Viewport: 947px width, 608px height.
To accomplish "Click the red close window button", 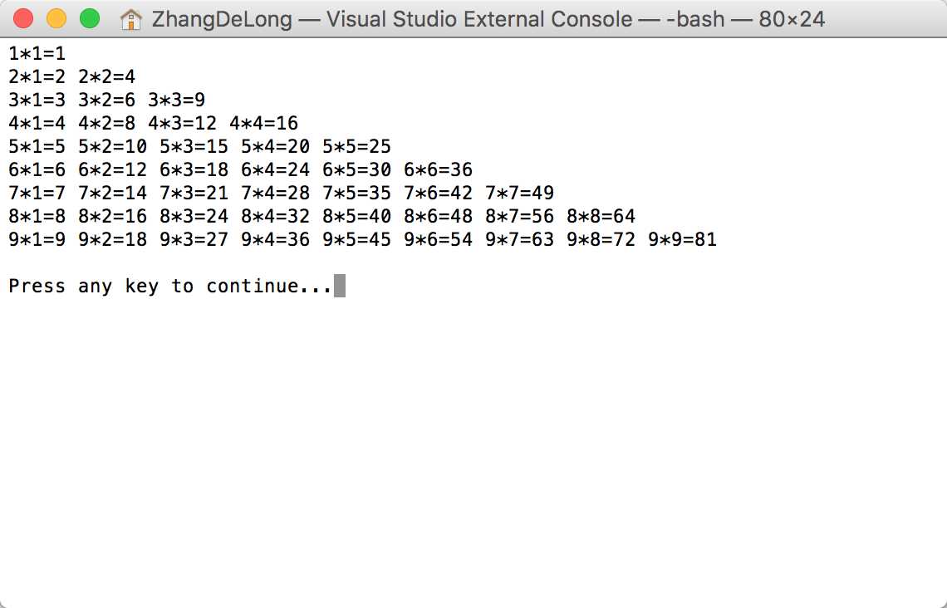I will [x=23, y=19].
